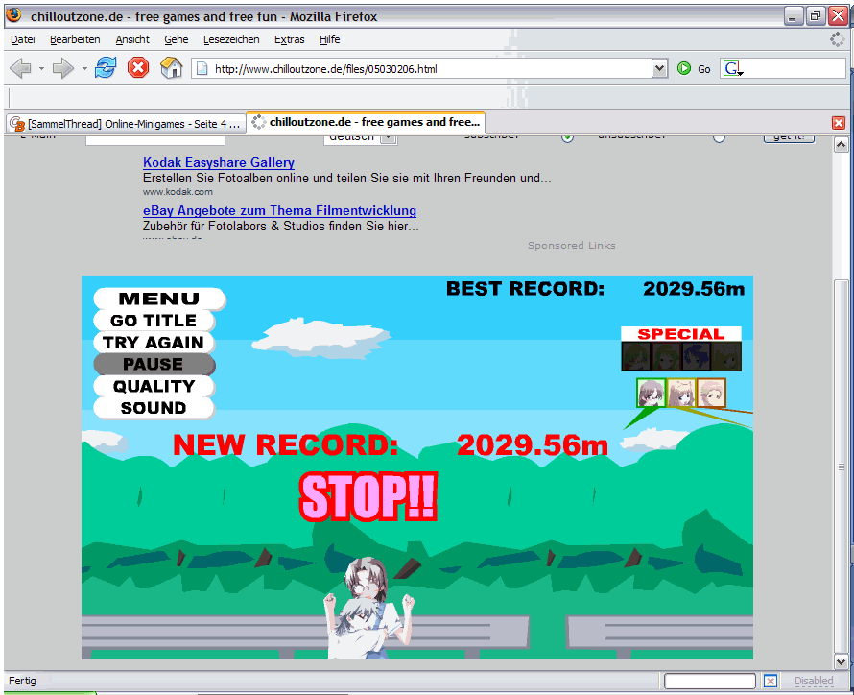Click the scrollbar up arrow
854x695 pixels.
coord(841,144)
